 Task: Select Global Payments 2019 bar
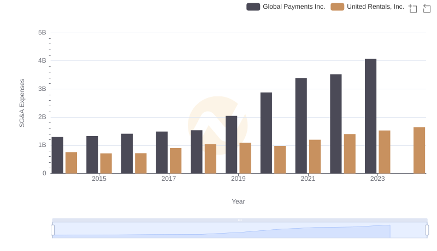(x=231, y=145)
